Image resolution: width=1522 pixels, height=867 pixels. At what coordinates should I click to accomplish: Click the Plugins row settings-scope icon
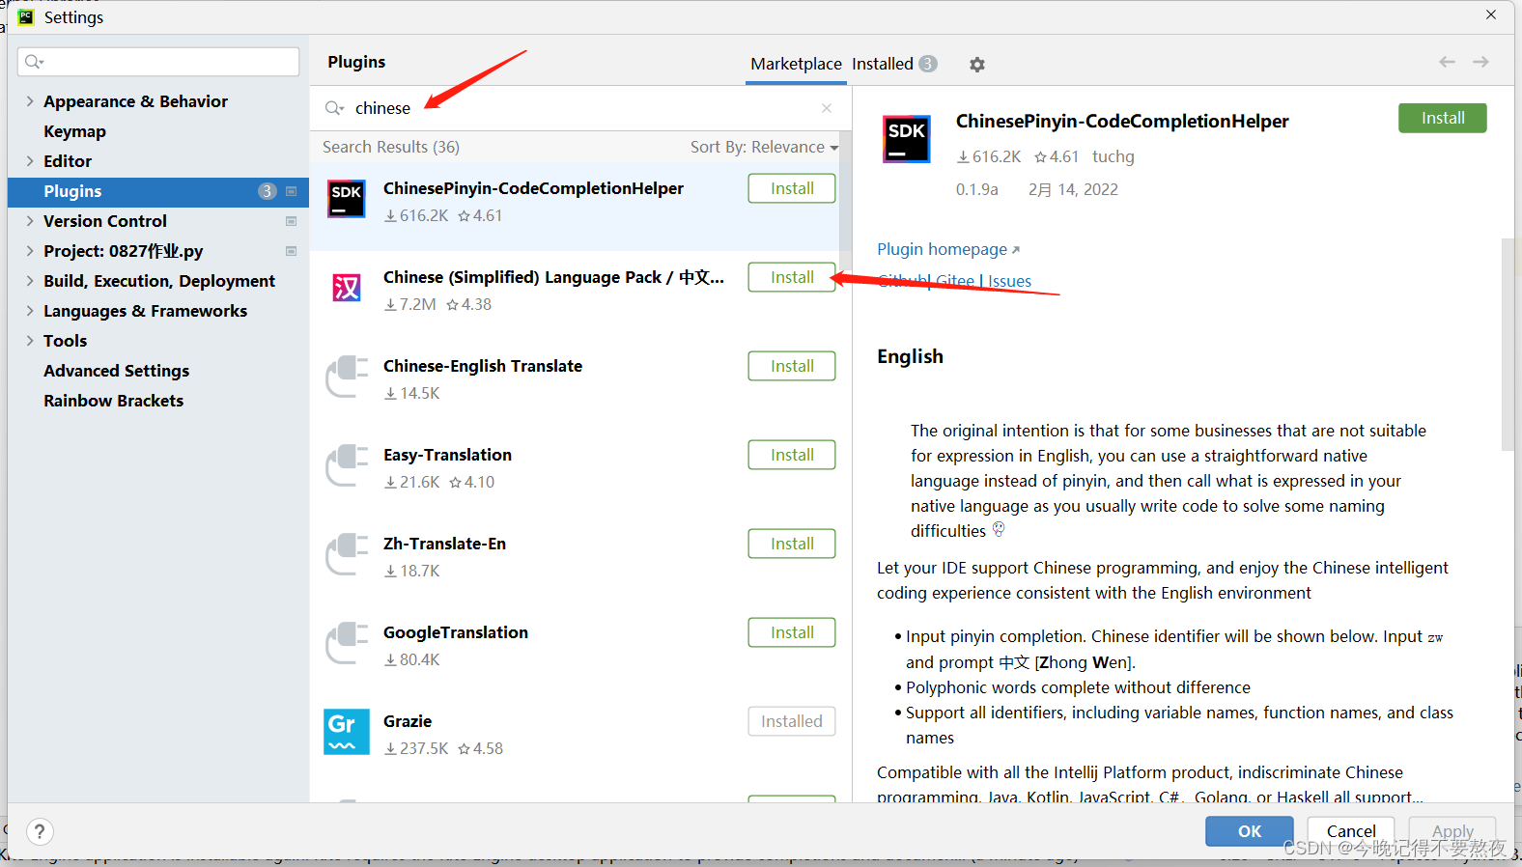pos(291,191)
